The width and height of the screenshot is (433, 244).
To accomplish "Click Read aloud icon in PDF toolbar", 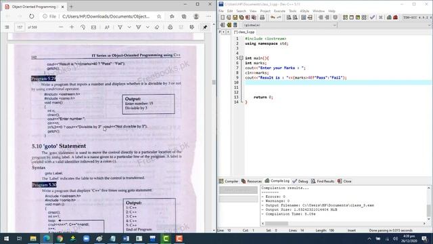I will [x=107, y=27].
